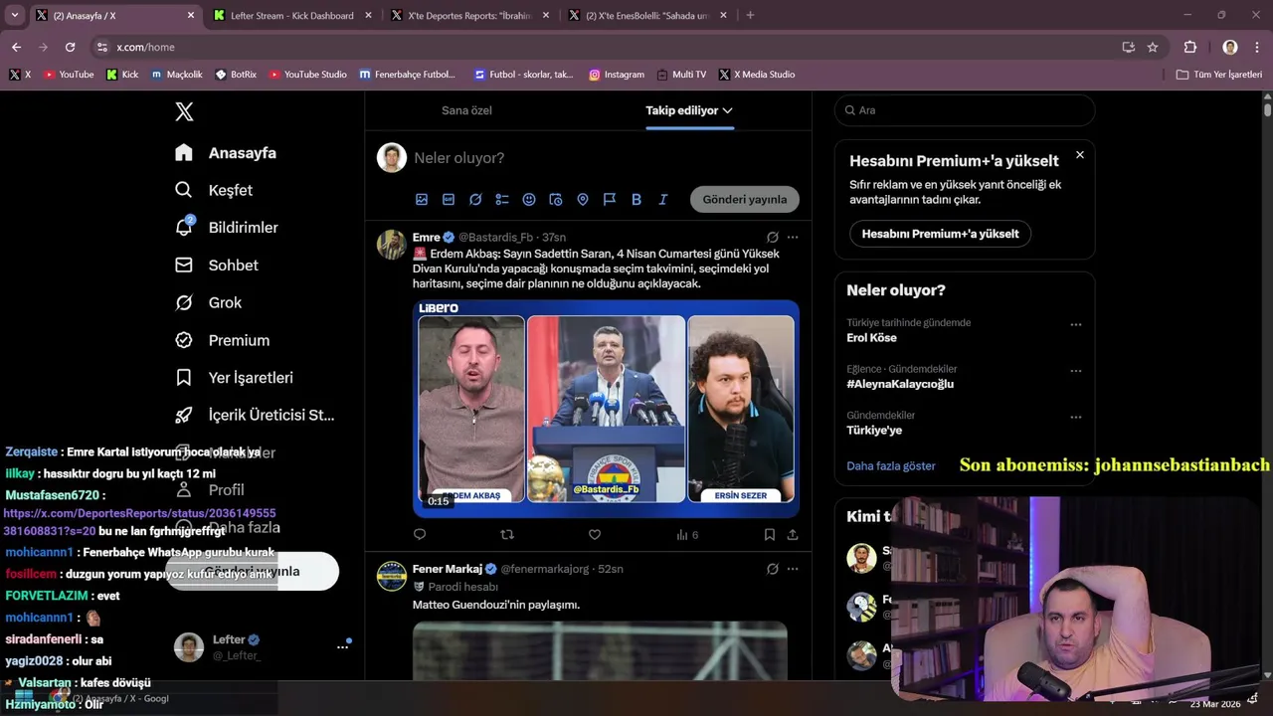Close the Premium+ upgrade card

(1080, 154)
